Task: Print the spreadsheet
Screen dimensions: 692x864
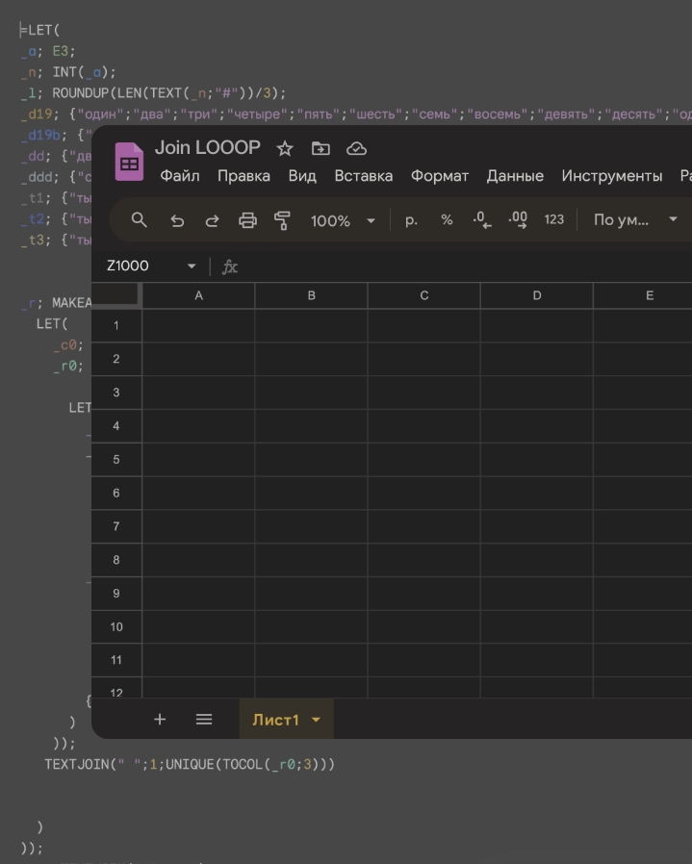Action: point(247,220)
